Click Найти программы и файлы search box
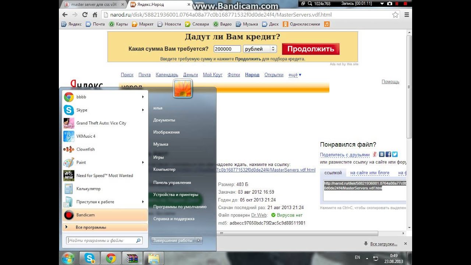 (104, 240)
